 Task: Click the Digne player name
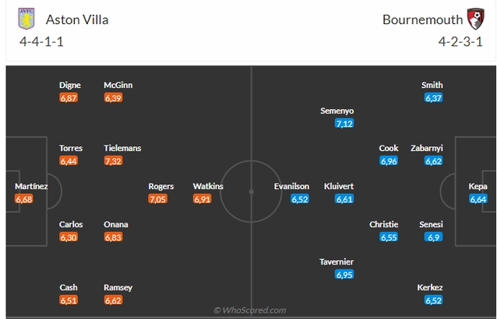(x=70, y=85)
